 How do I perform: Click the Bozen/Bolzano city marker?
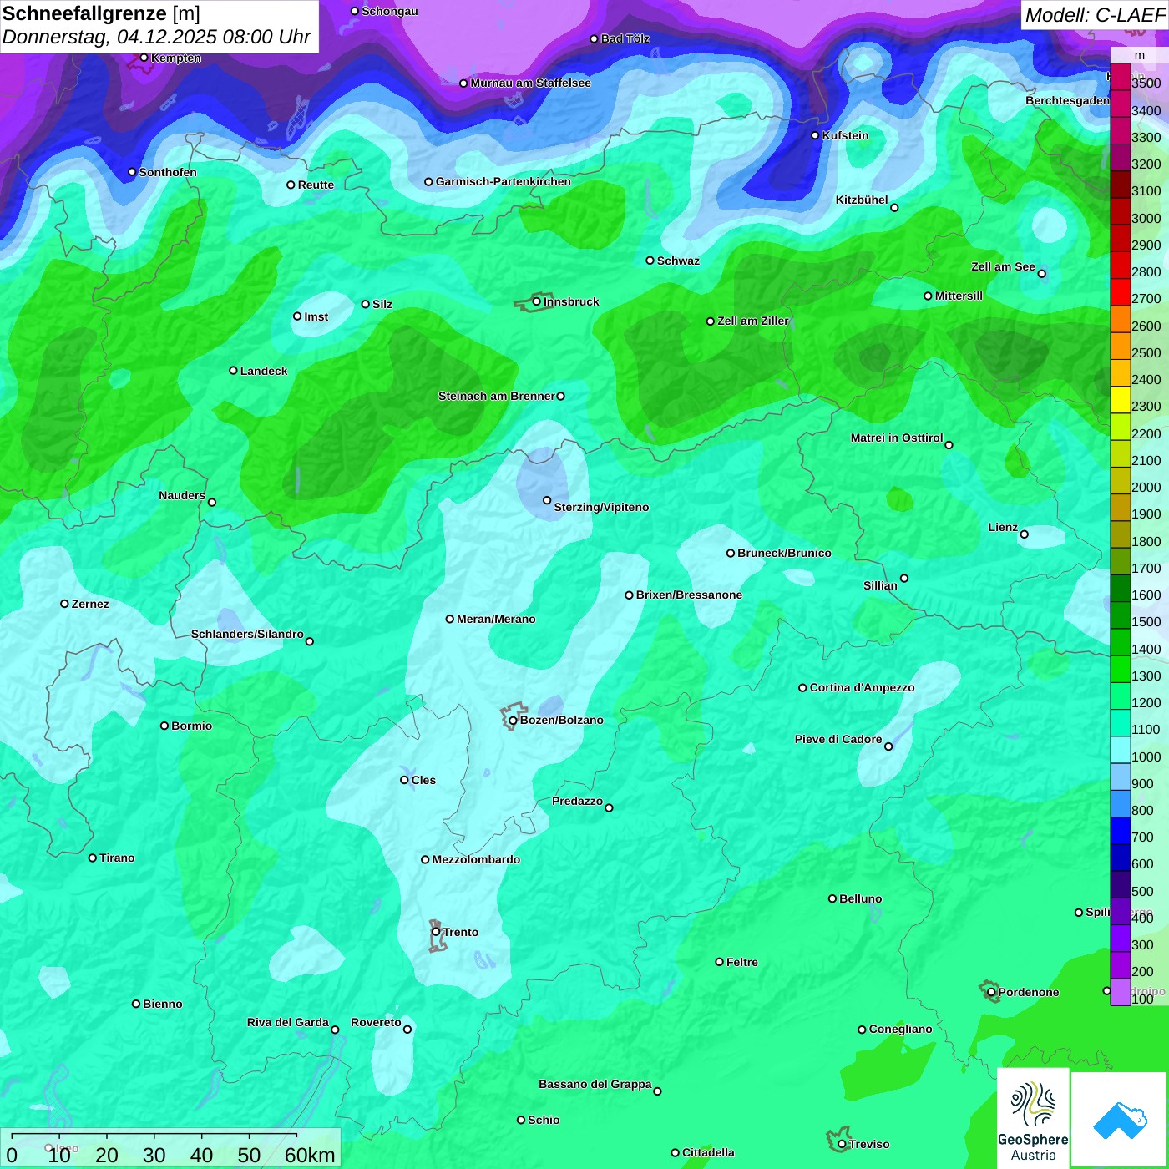[513, 720]
